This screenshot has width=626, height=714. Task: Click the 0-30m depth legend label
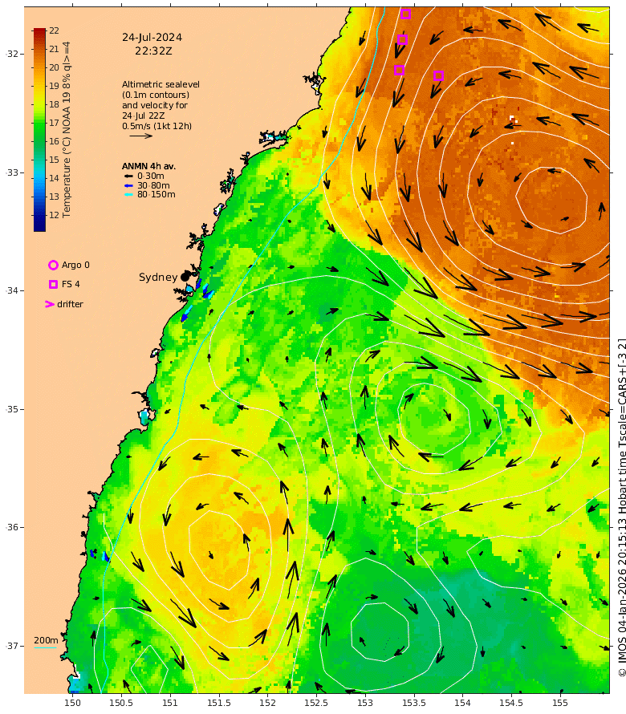pyautogui.click(x=151, y=176)
